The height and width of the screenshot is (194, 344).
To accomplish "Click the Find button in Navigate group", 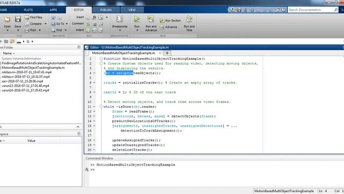I will pyautogui.click(x=57, y=30).
